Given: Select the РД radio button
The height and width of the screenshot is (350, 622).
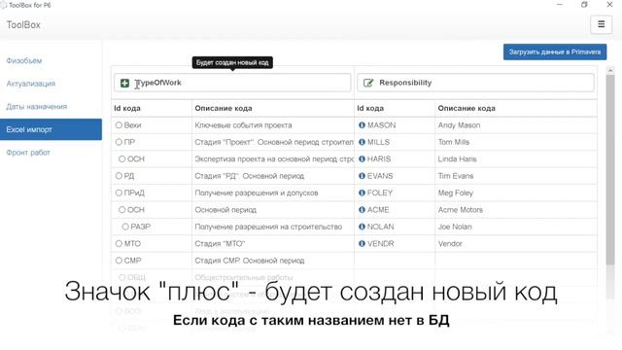Looking at the screenshot, I should tap(119, 176).
